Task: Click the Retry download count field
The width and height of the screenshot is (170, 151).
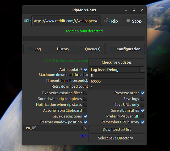Action: 117,87
